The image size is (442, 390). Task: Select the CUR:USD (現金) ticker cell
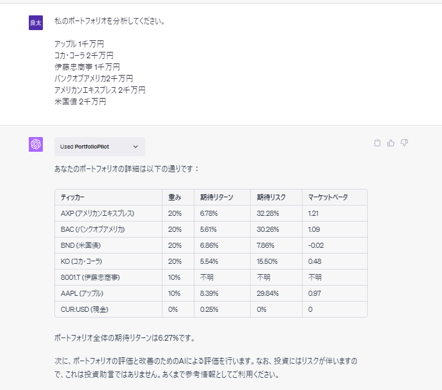click(x=84, y=309)
